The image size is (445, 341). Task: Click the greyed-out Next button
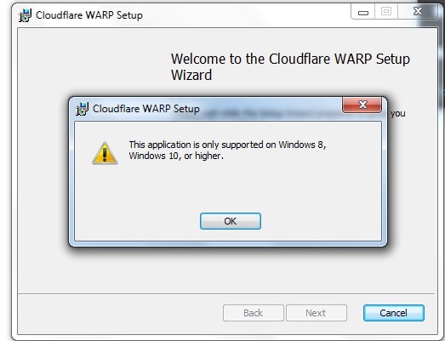tap(317, 313)
